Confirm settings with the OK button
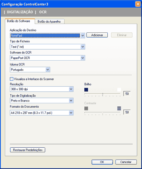This screenshot has height=169, width=142. point(102,162)
